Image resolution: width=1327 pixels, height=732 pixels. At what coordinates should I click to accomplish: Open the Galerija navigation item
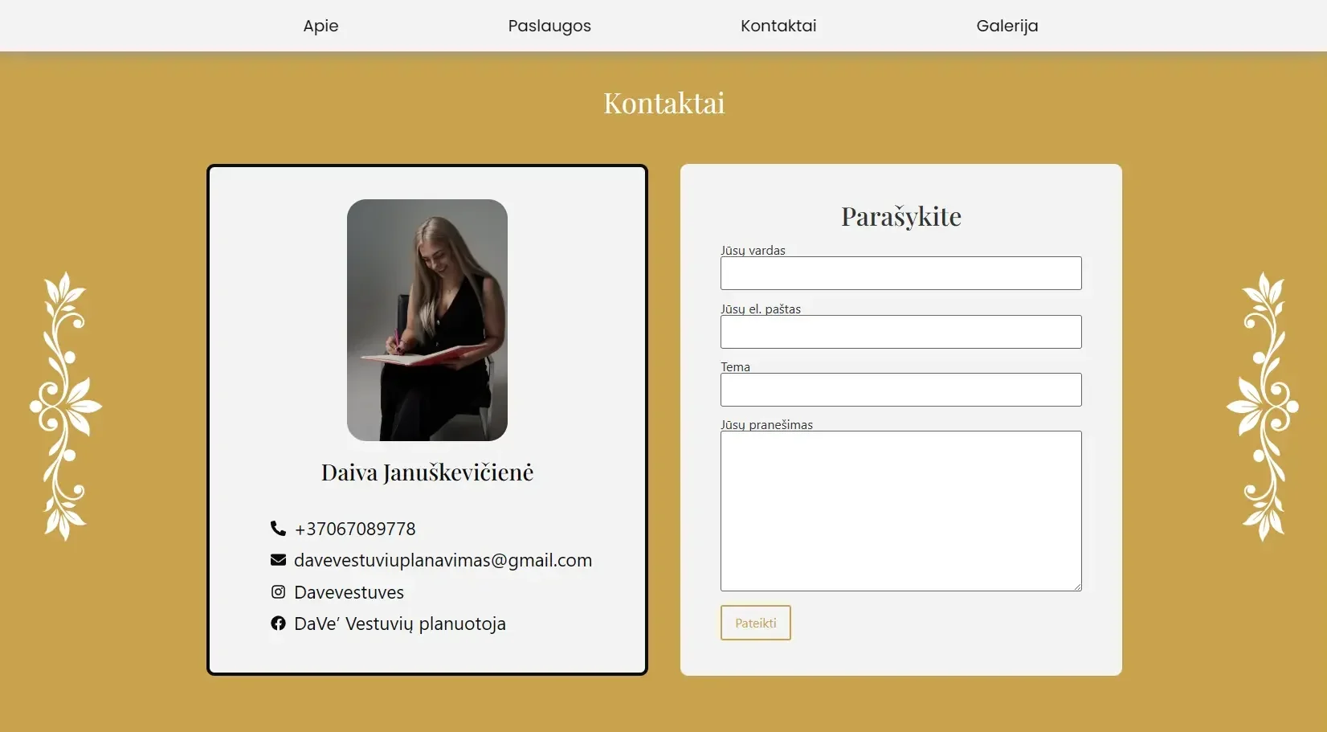tap(1007, 26)
